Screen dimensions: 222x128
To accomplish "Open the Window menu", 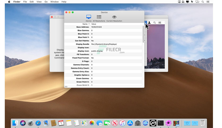I will (x=54, y=2).
